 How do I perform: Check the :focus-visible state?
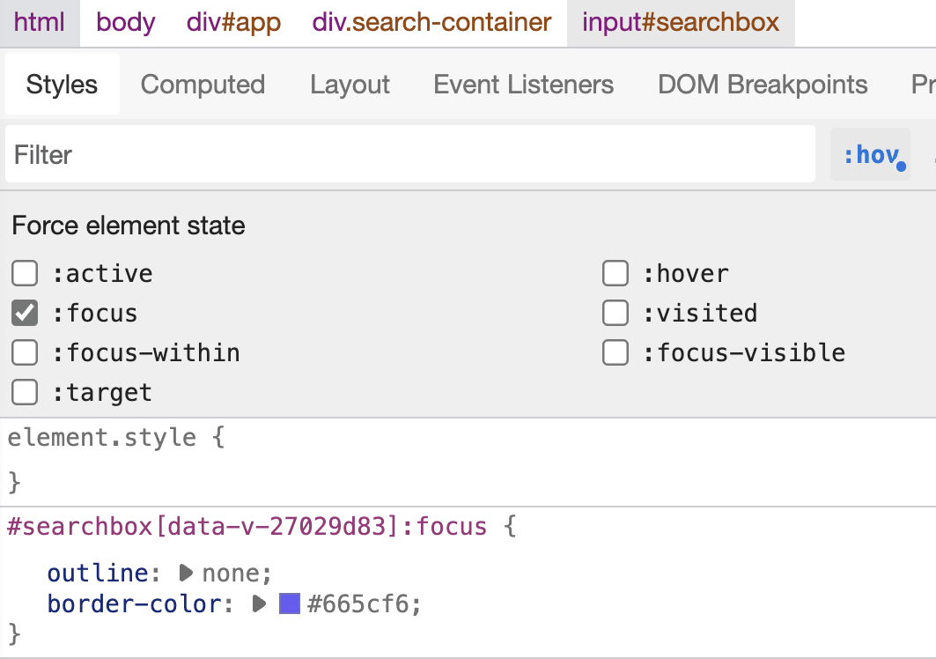click(x=615, y=352)
